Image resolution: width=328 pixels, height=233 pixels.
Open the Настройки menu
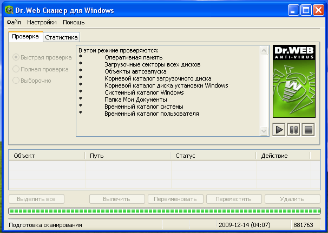(42, 22)
